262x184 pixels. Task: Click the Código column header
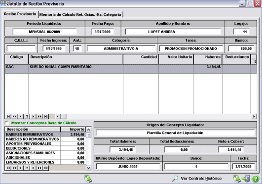tap(16, 59)
